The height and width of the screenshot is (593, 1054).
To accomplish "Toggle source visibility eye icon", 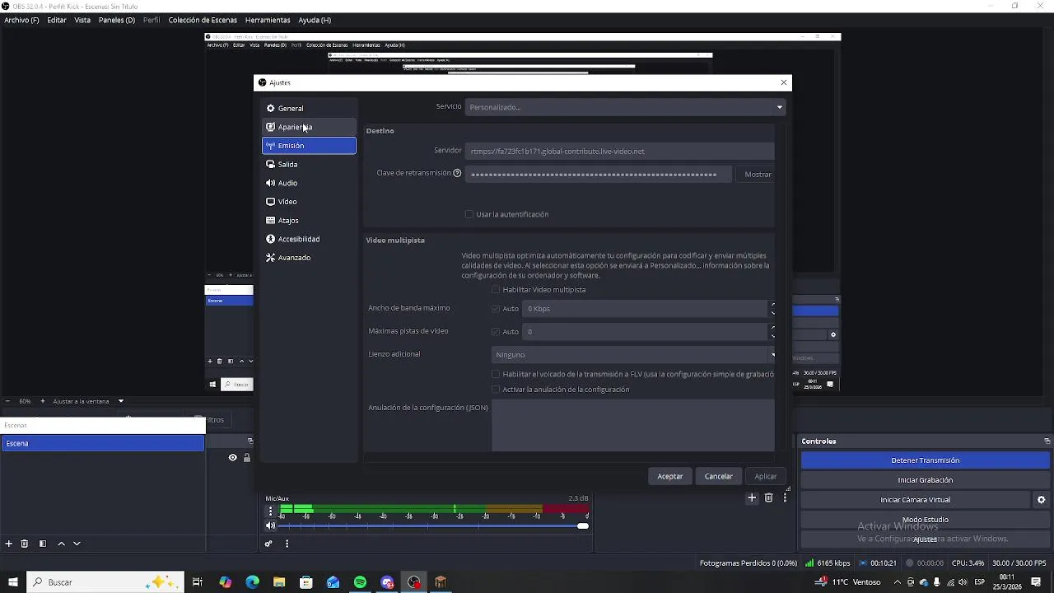I will pyautogui.click(x=233, y=458).
